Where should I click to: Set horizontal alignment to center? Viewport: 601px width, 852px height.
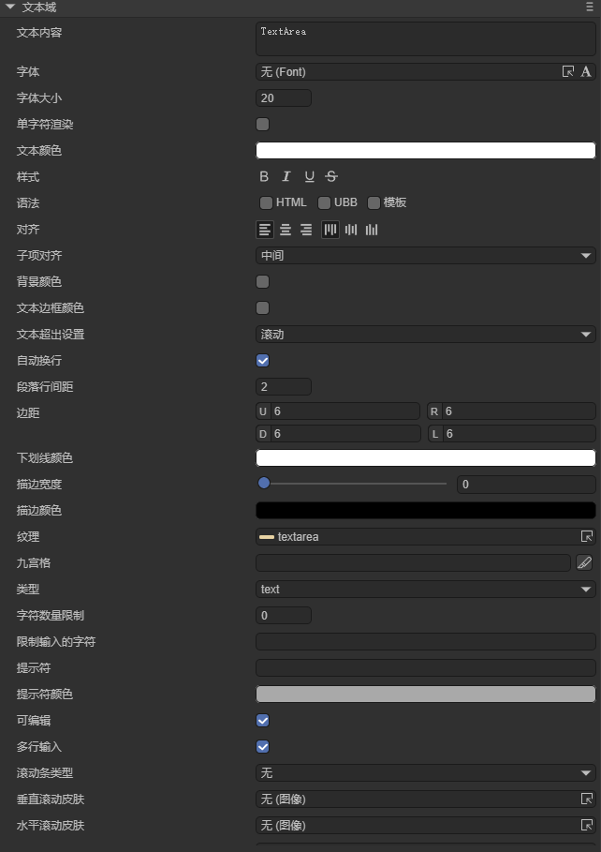[286, 230]
